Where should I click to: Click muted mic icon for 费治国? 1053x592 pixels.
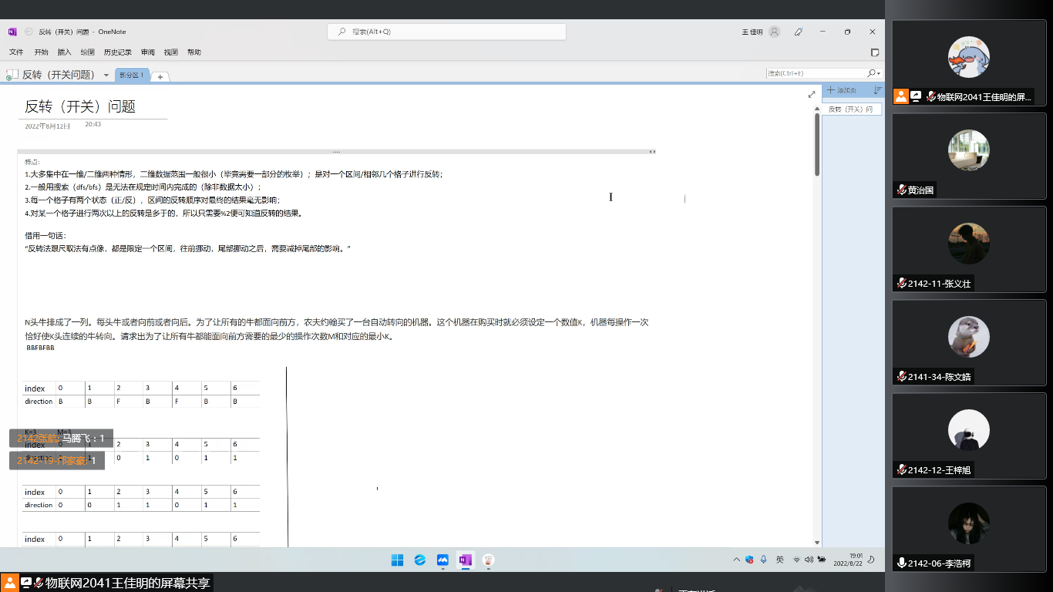pyautogui.click(x=901, y=190)
